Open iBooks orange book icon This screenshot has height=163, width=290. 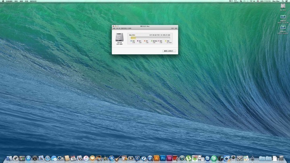[x=92, y=159]
